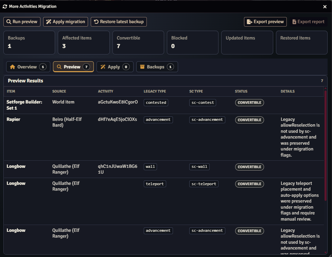Click the preview results scrollbar thumb
The image size is (332, 257).
[326, 145]
